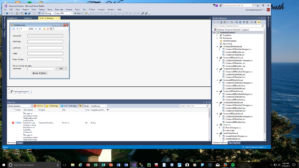The width and height of the screenshot is (299, 168).
Task: Click Move Previous in the Address Book navigator
Action: click(17, 29)
